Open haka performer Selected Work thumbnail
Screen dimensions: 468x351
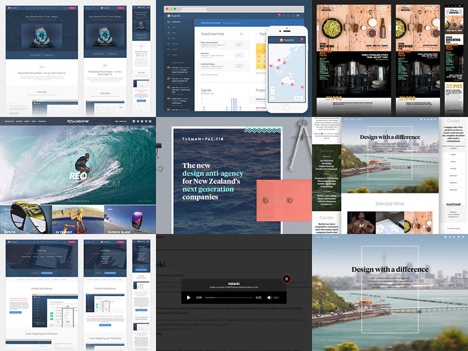[x=362, y=223]
